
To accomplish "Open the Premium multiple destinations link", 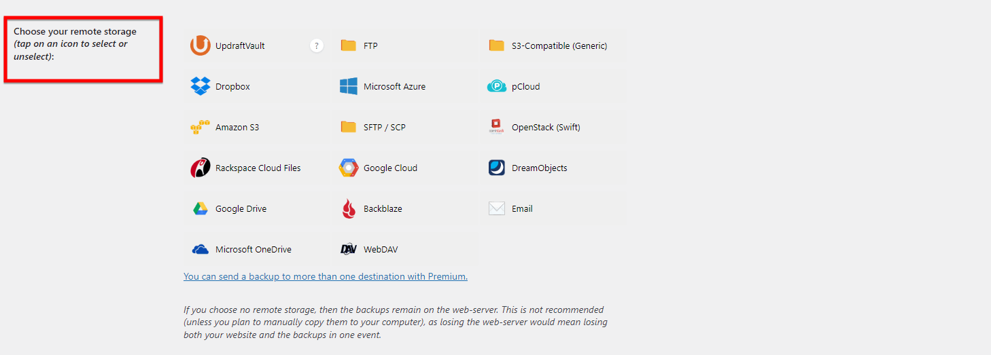I will 326,276.
